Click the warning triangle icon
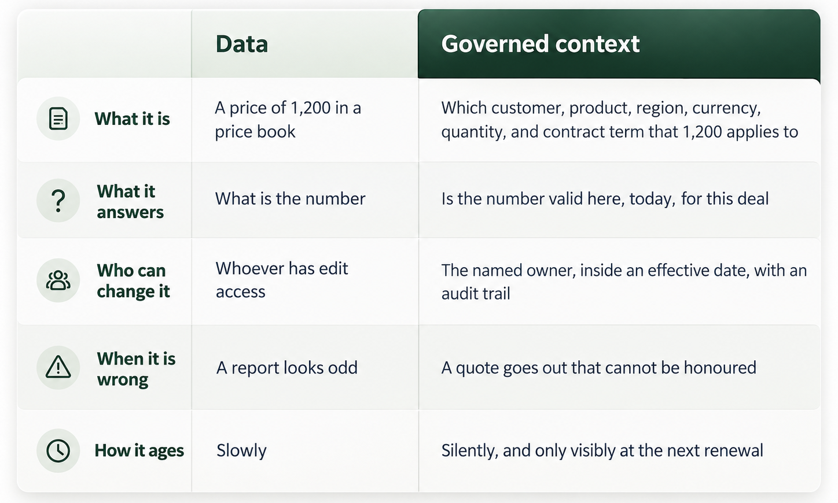Viewport: 838px width, 503px height. 58,367
